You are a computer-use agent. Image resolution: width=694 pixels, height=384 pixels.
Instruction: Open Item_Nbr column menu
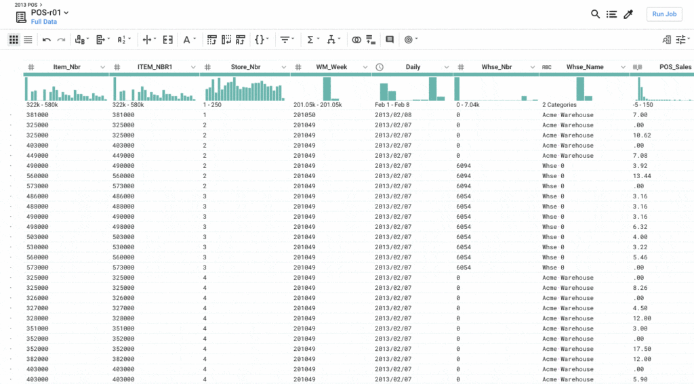(x=103, y=67)
